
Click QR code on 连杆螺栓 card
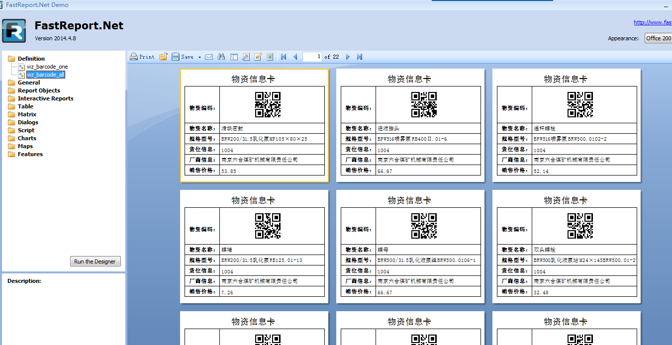580,104
